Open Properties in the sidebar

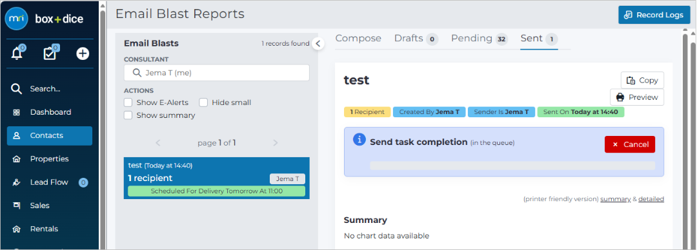coord(49,159)
